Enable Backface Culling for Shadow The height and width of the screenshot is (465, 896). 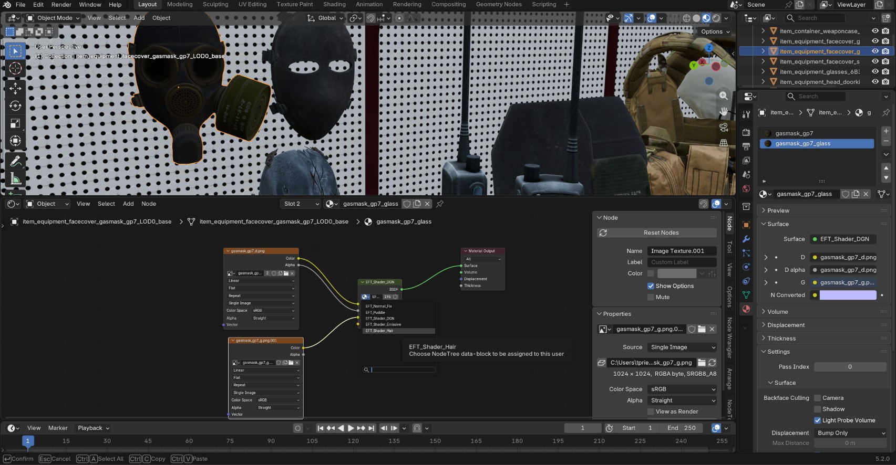tap(818, 409)
